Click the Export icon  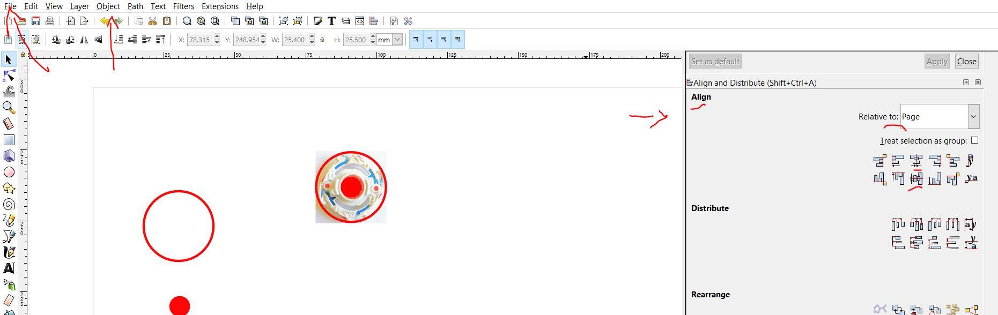[84, 21]
